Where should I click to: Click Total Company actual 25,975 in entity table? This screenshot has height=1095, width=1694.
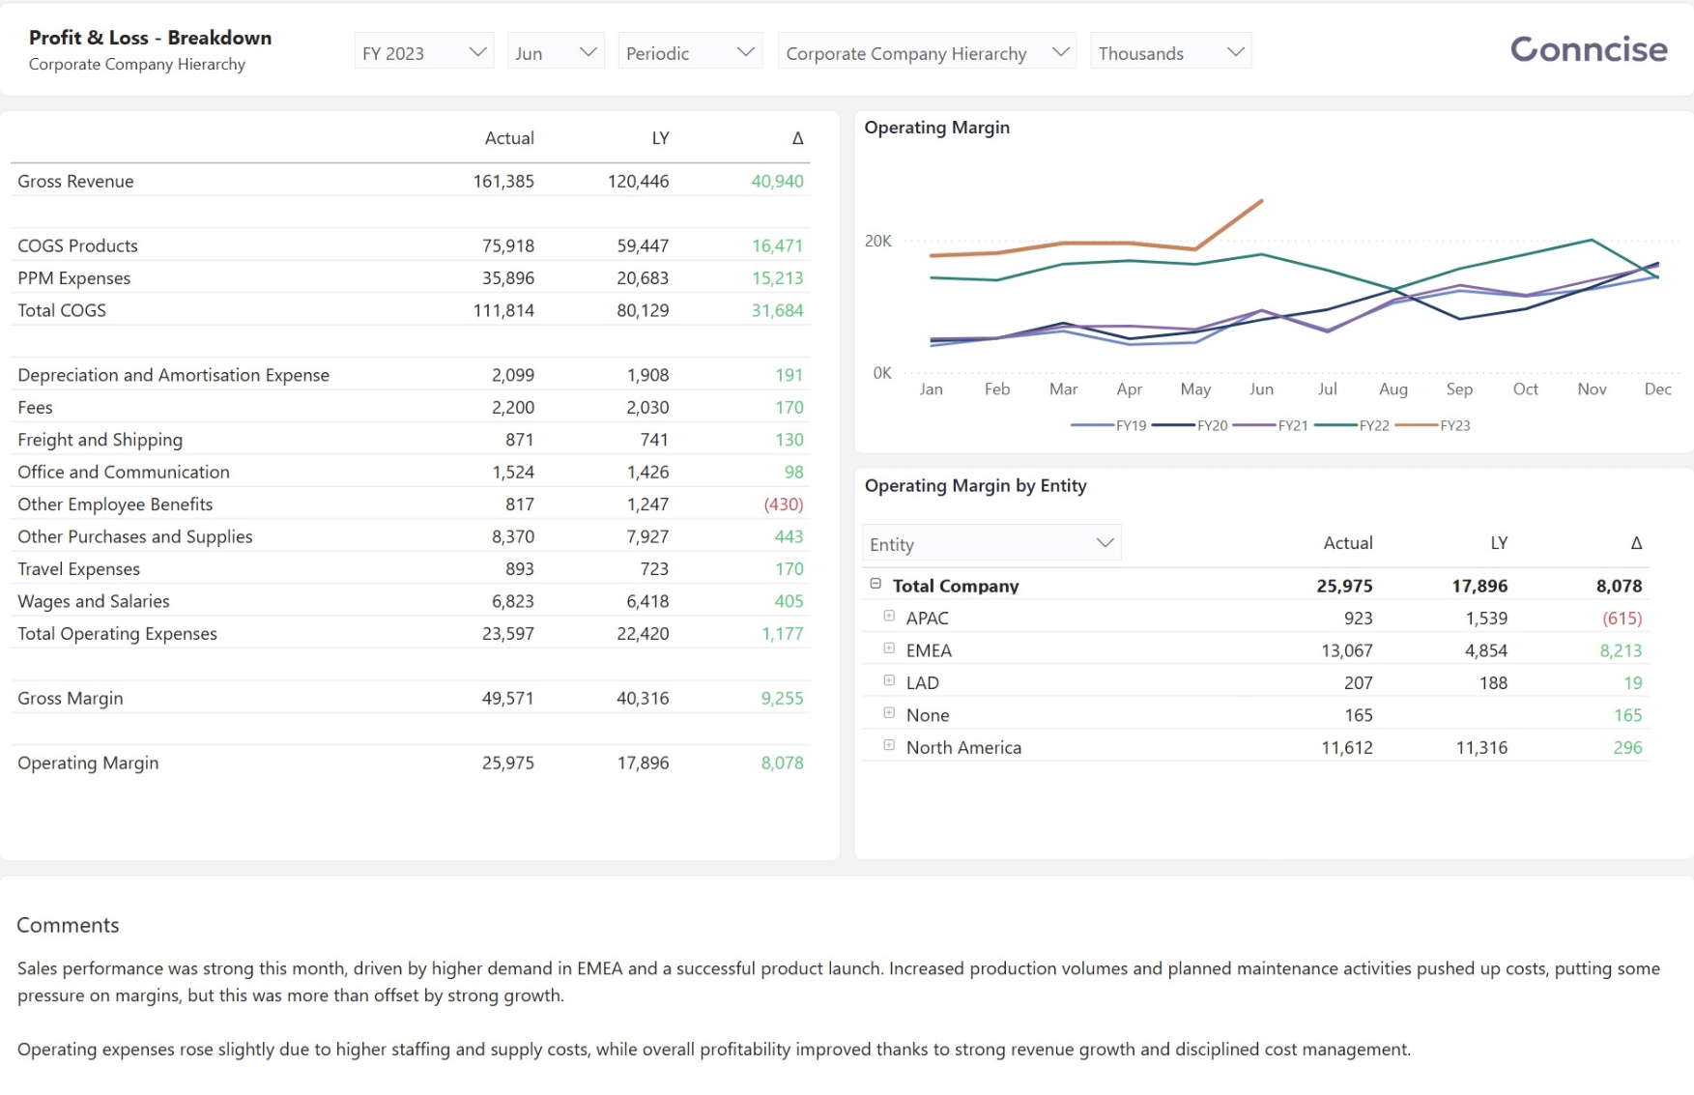tap(1344, 586)
